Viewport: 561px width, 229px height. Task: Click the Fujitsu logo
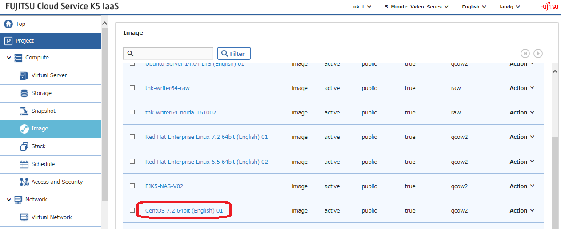click(549, 7)
